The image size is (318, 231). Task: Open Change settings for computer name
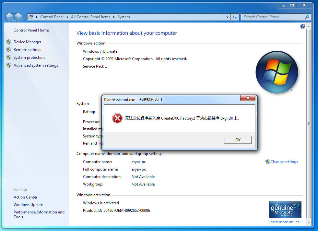(x=284, y=161)
